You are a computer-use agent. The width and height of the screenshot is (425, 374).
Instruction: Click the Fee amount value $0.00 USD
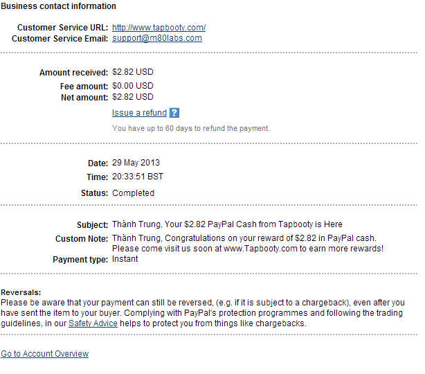point(133,85)
